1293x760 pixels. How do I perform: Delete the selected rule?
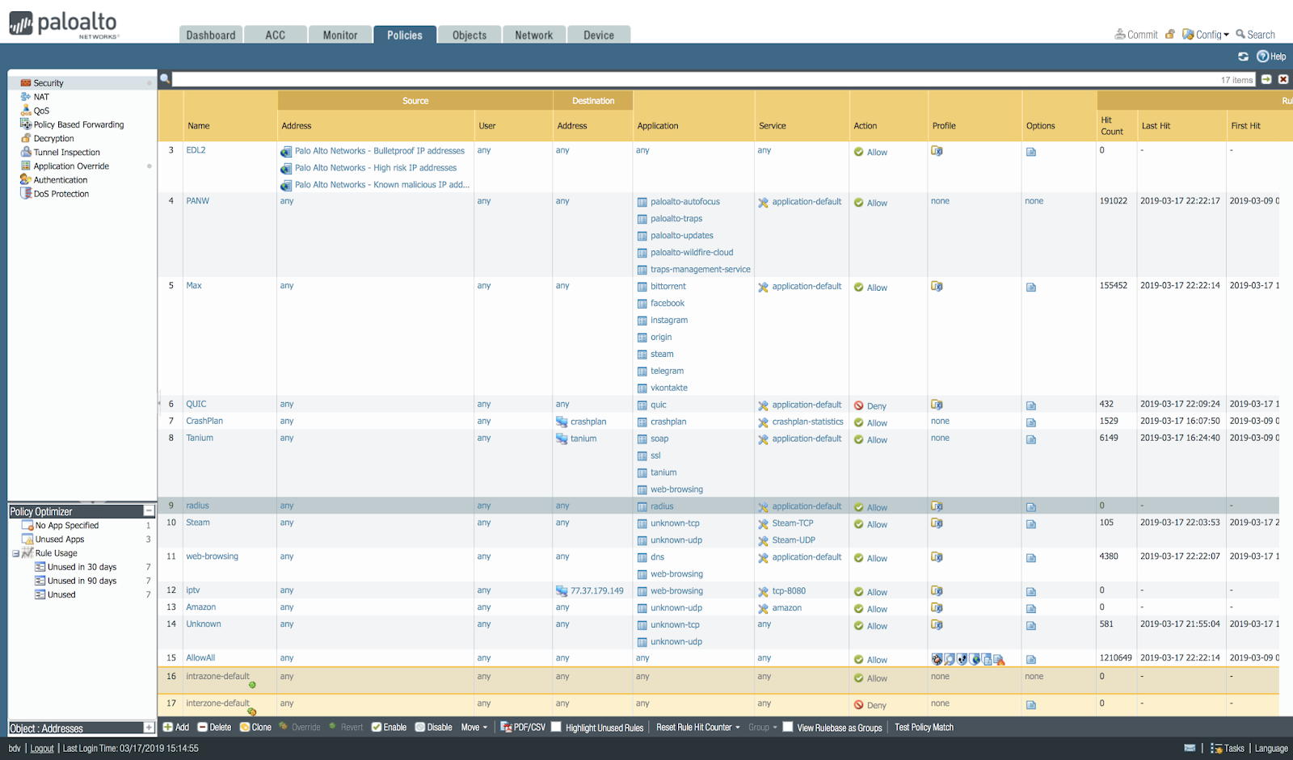(x=214, y=727)
